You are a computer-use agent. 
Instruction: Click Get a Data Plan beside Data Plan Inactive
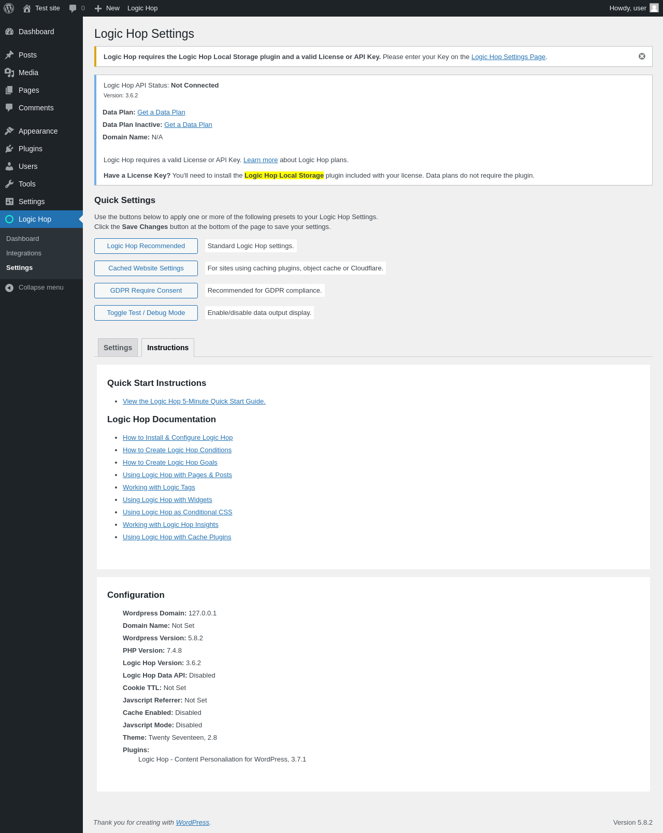click(x=188, y=125)
